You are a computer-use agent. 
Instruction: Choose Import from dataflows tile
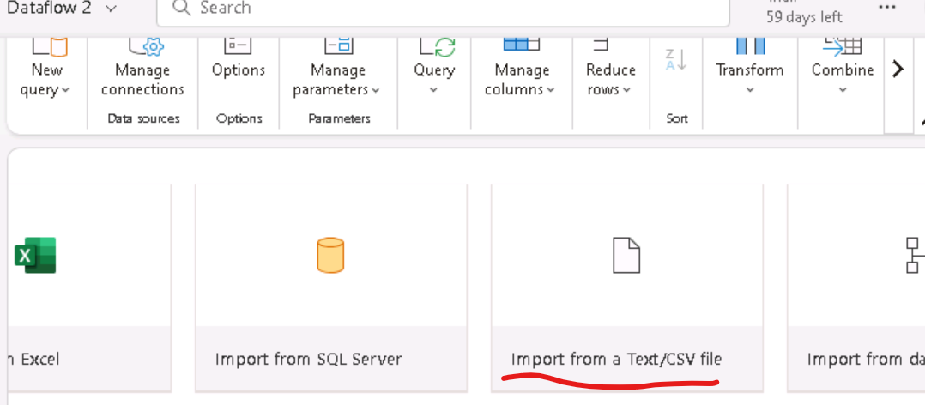coord(856,288)
